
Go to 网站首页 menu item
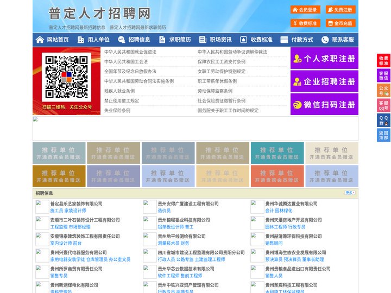(58, 40)
